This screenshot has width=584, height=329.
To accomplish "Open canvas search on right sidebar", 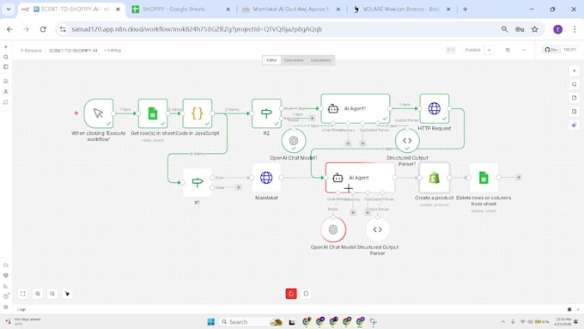I will click(x=574, y=84).
